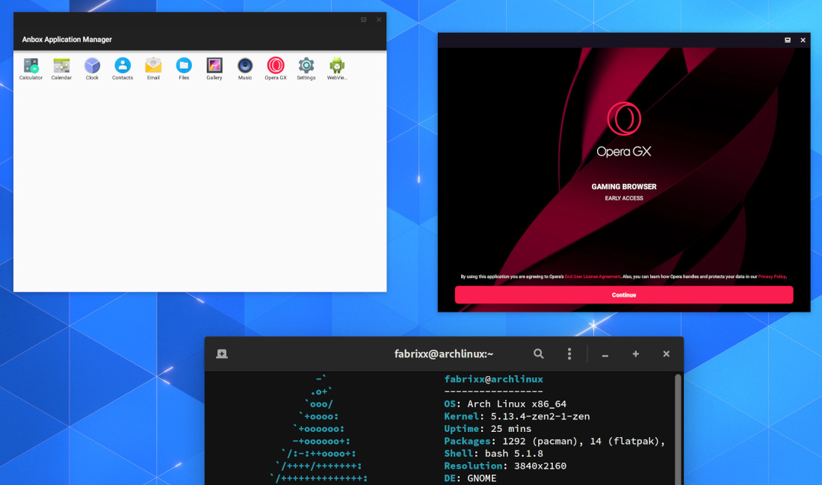822x485 pixels.
Task: Click the Opera GX logo in splash screen
Action: 624,119
